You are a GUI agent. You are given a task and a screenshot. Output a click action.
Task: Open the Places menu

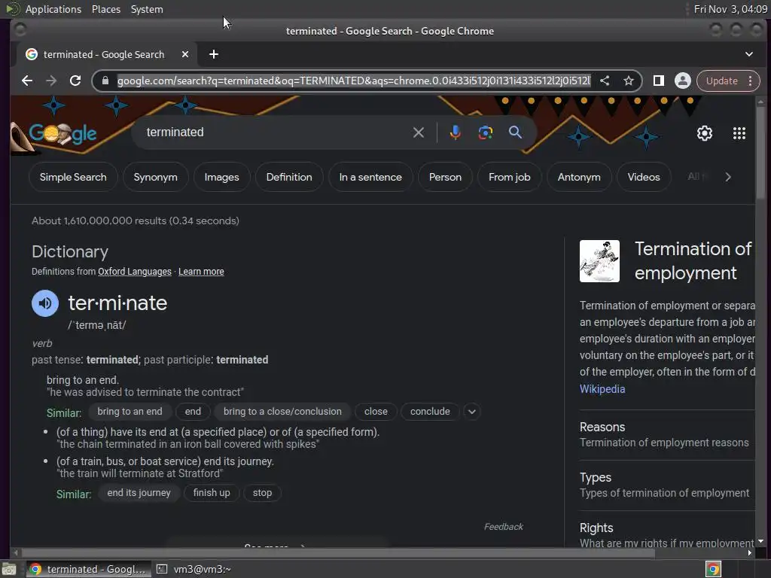click(x=106, y=9)
